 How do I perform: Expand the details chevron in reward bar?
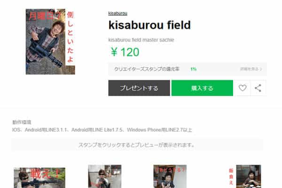(261, 69)
